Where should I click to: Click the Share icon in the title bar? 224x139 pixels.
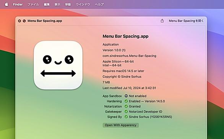(162, 21)
